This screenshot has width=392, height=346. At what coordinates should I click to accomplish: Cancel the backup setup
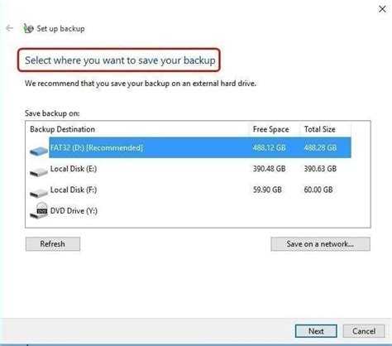click(364, 331)
